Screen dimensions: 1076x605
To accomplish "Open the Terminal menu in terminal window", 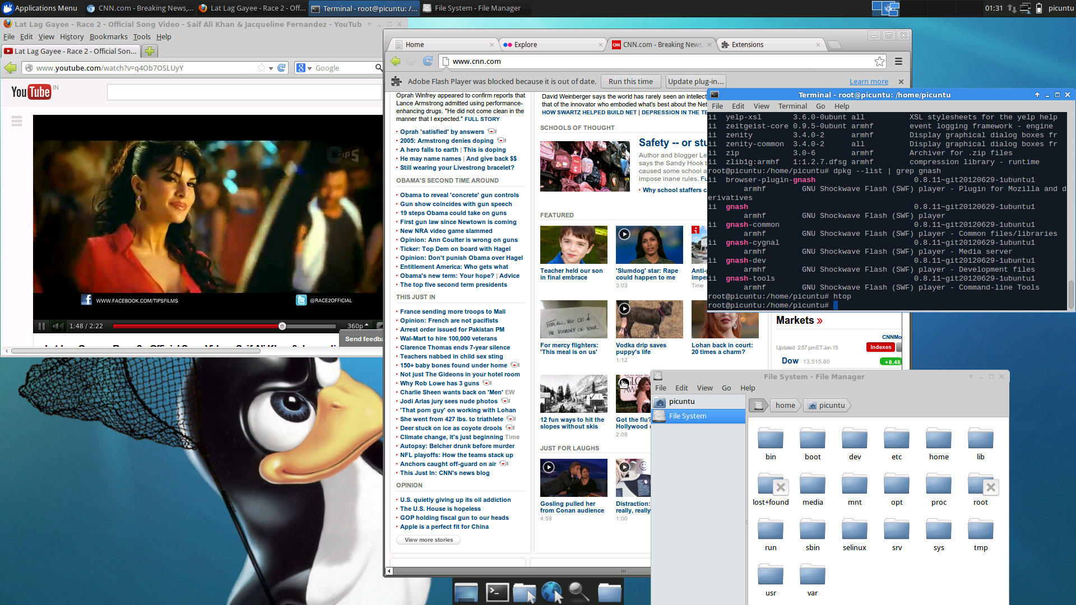I will tap(792, 106).
